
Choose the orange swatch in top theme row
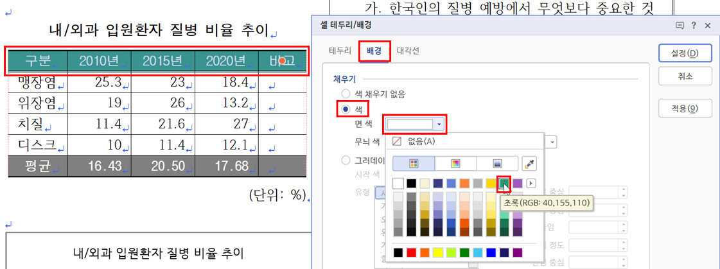pos(465,184)
